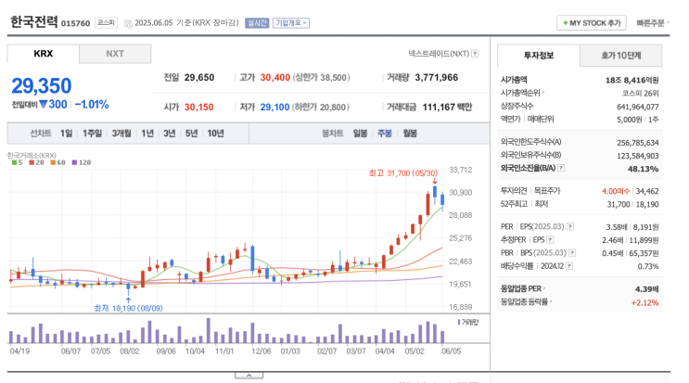The height and width of the screenshot is (383, 689).
Task: Click the 고가 value 30,400
Action: pos(275,78)
